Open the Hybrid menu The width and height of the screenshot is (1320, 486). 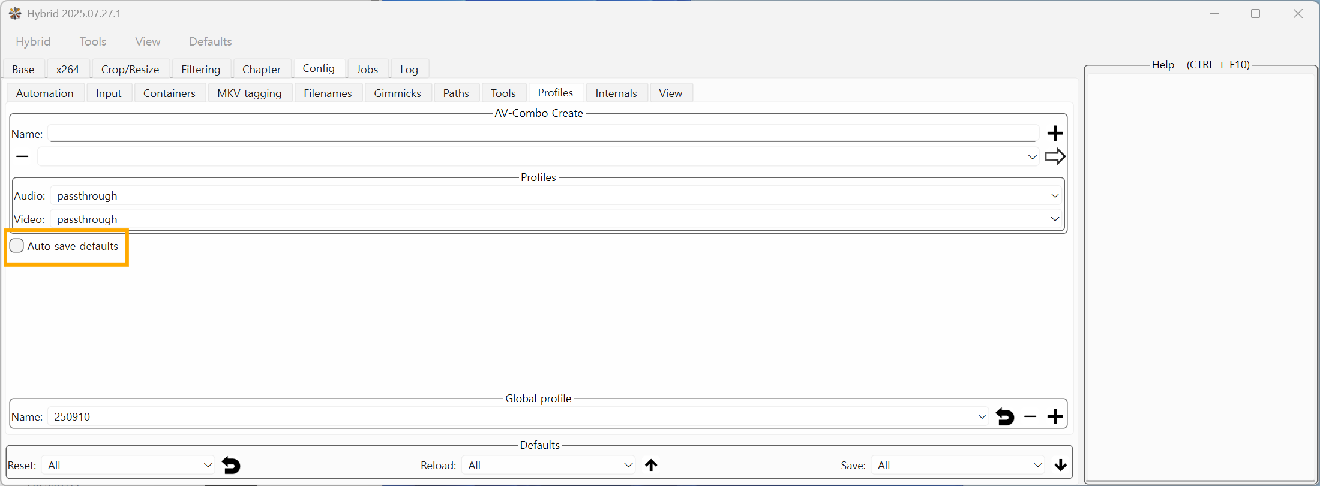coord(33,41)
